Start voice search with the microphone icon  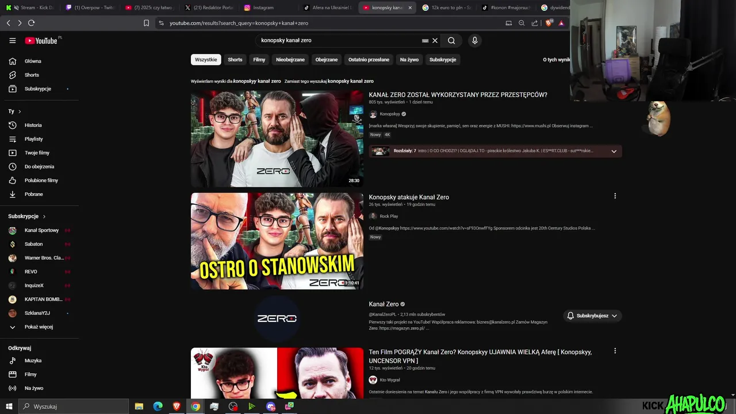pos(474,41)
